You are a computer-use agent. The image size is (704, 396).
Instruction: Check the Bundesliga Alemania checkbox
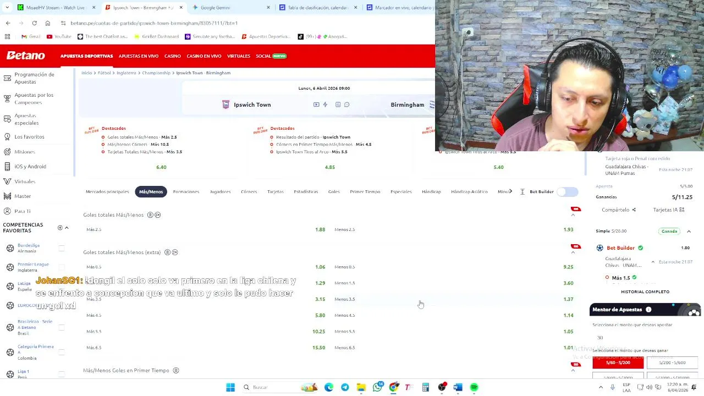pyautogui.click(x=62, y=248)
